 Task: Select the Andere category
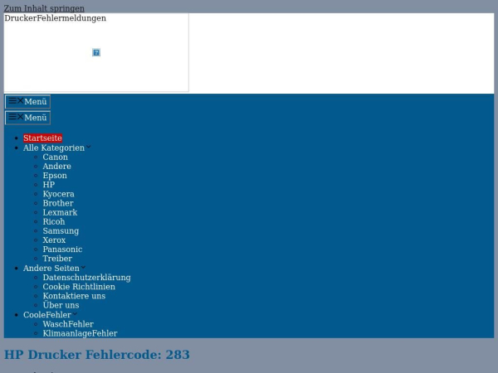click(x=56, y=167)
